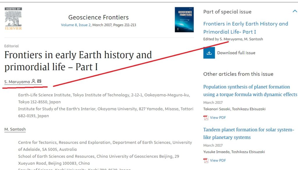Click the Geoscience Frontiers journal title

point(98,17)
